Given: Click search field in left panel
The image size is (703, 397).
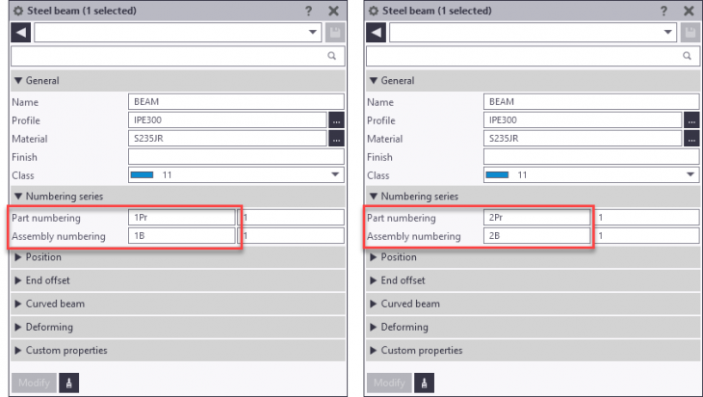Looking at the screenshot, I should point(178,56).
